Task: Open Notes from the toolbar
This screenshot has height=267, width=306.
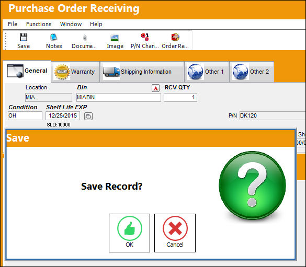Action: pyautogui.click(x=54, y=41)
